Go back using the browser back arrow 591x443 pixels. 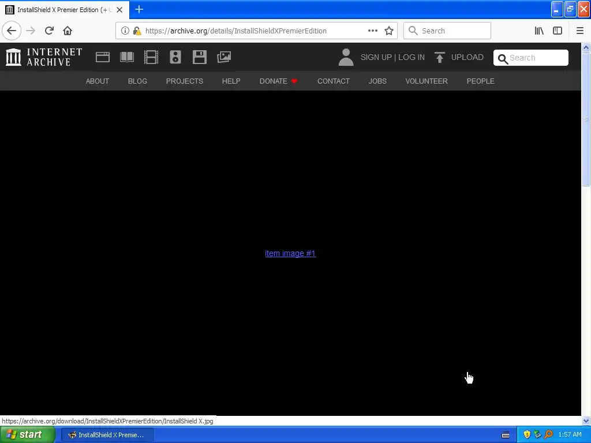click(12, 31)
